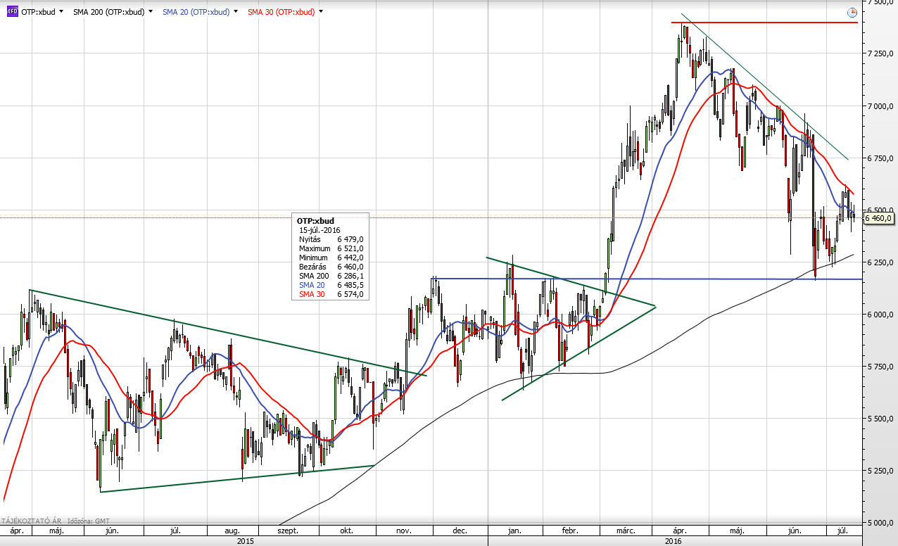Screen dimensions: 898x546
Task: Click the 7 000,0 price axis label
Action: [880, 106]
